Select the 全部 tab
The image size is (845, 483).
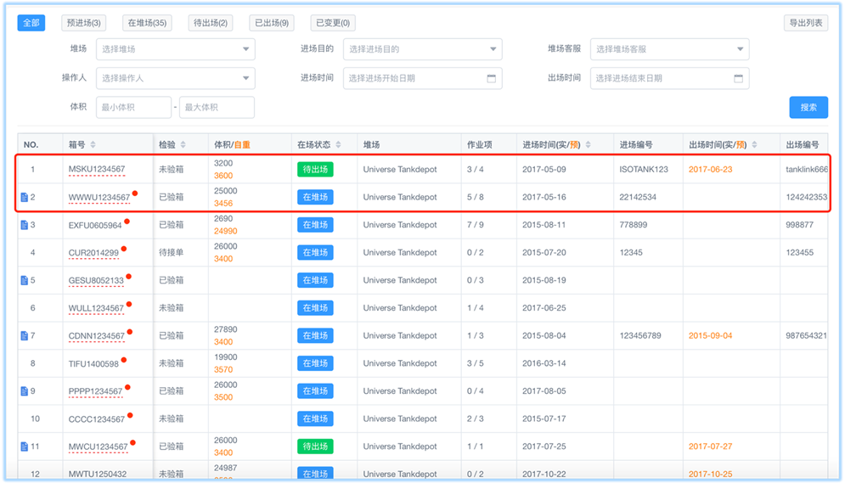pyautogui.click(x=31, y=23)
